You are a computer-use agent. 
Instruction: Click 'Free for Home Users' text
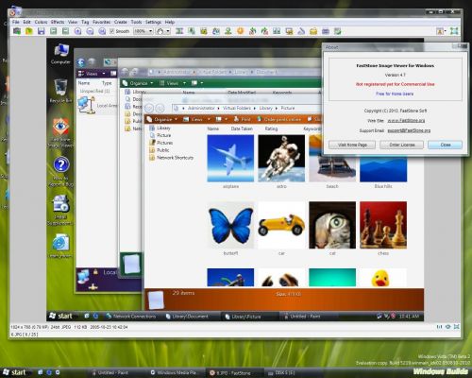pos(395,94)
